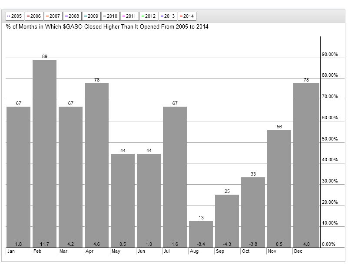
Task: Enable the 2014 red series
Action: 186,16
